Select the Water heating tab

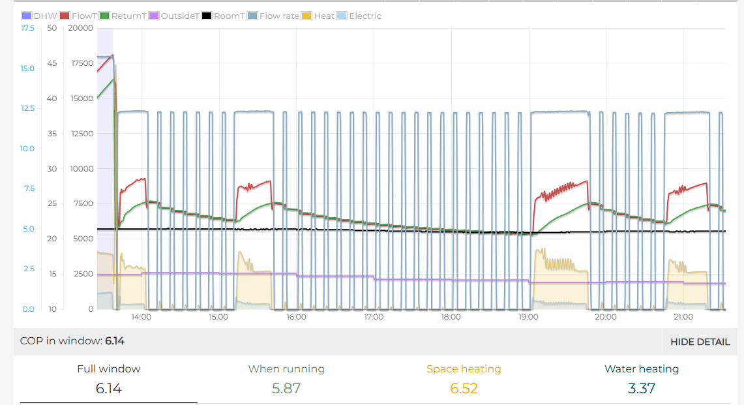(x=642, y=378)
